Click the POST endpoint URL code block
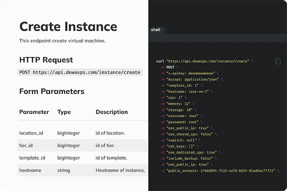The image size is (287, 191). click(80, 72)
